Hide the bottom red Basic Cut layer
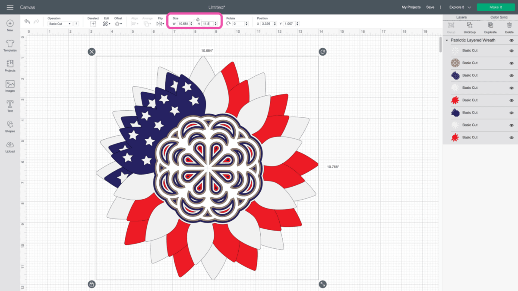 [512, 138]
